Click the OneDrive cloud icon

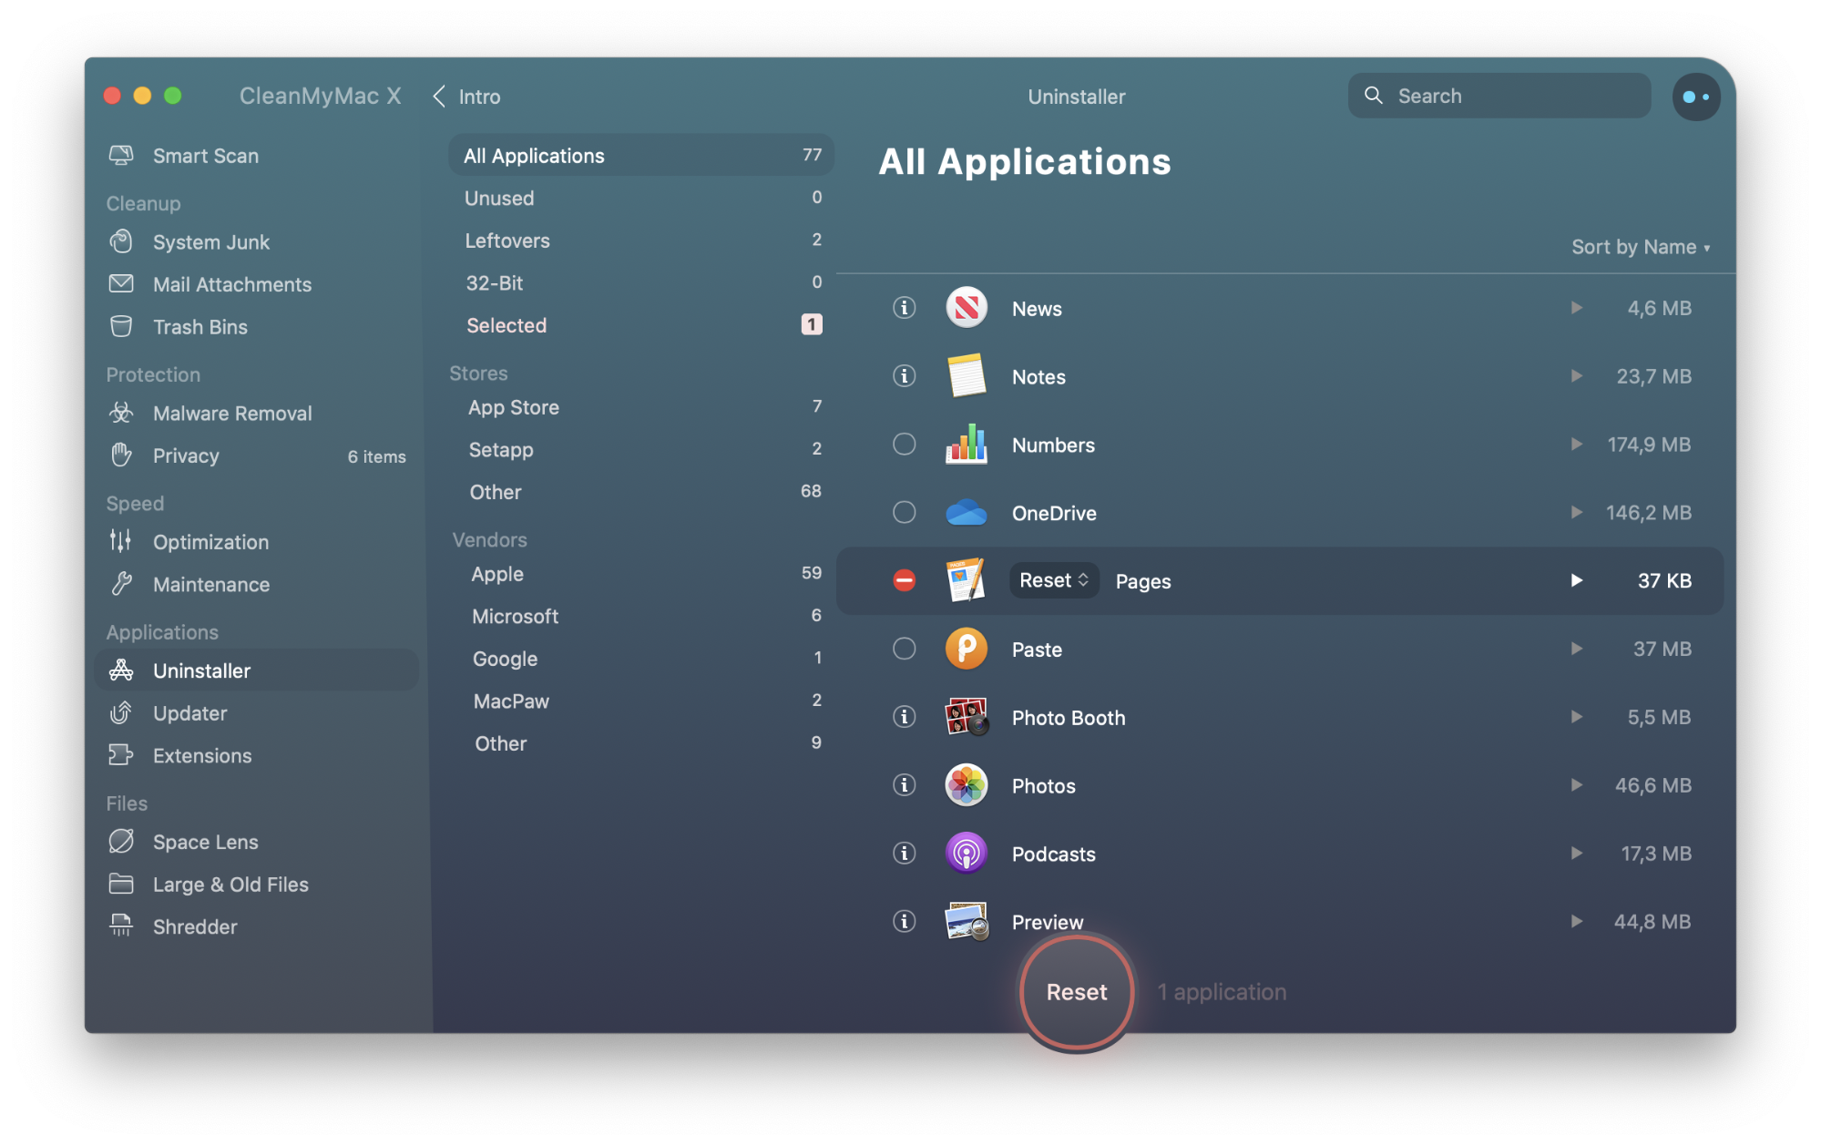[x=967, y=513]
